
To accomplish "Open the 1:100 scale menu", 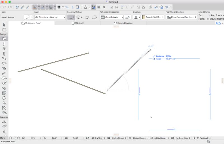I will (76, 138).
